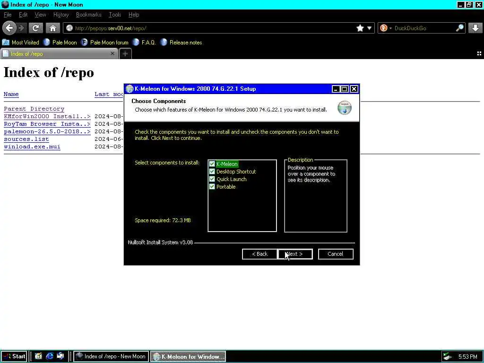Open Most Visited bookmark folder
This screenshot has width=484, height=363.
(20, 43)
